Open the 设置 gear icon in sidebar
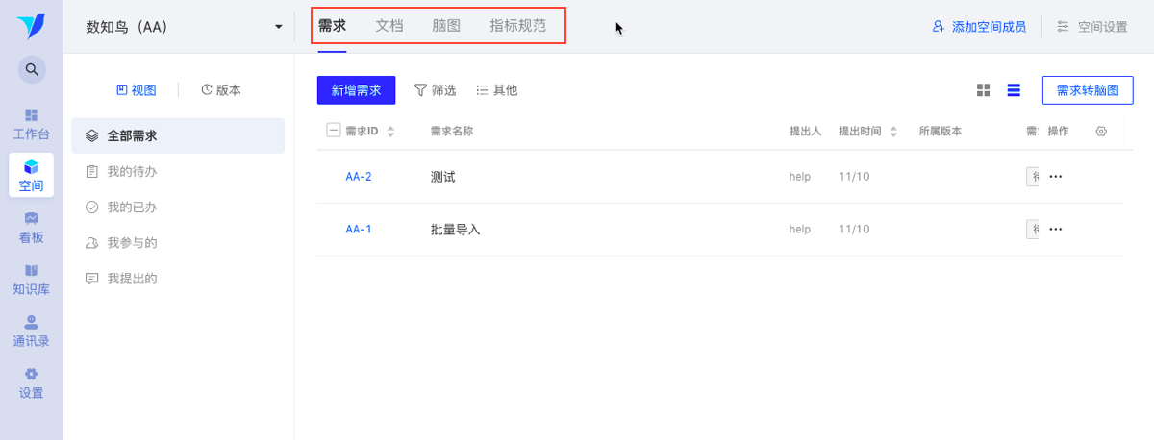The image size is (1154, 440). click(31, 374)
